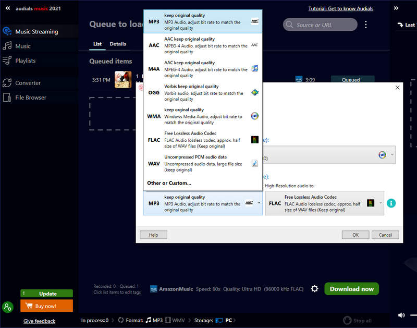Click the File Browser document icon
Image resolution: width=417 pixels, height=328 pixels.
(x=7, y=98)
